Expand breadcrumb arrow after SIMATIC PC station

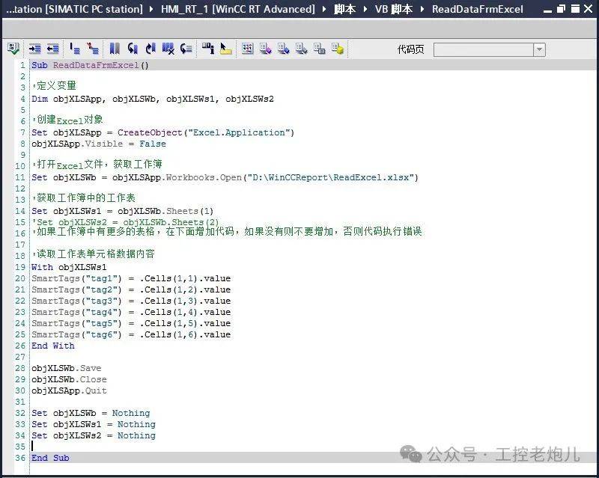(152, 9)
